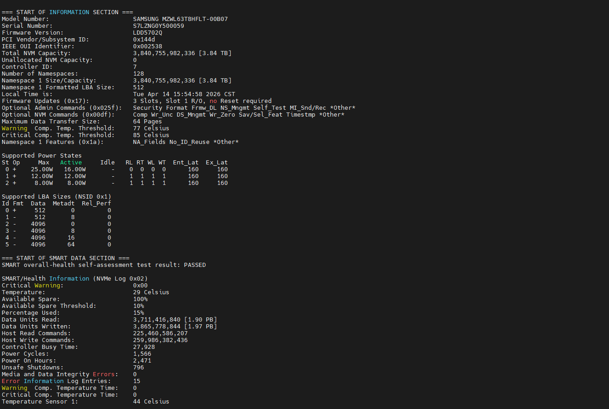The height and width of the screenshot is (409, 609).
Task: Click the Total NVM Capacity value
Action: [x=182, y=53]
